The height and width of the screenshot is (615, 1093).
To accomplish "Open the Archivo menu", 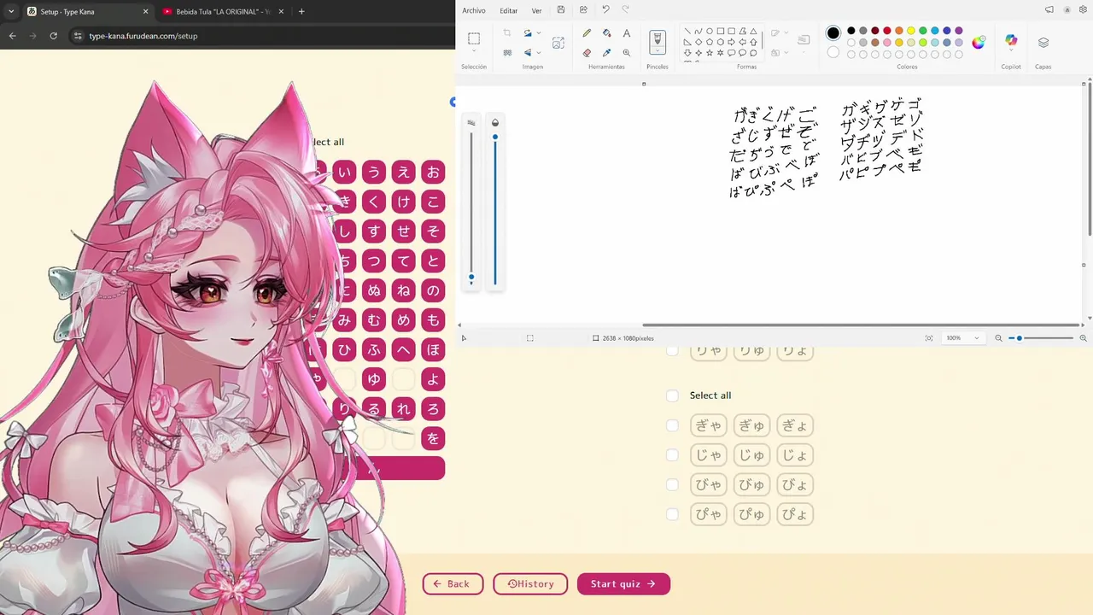I will [x=474, y=10].
